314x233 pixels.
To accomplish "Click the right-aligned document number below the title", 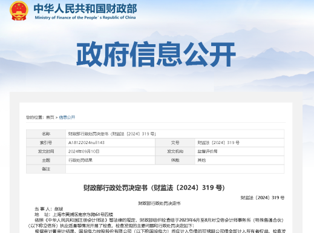I will 263,198.
